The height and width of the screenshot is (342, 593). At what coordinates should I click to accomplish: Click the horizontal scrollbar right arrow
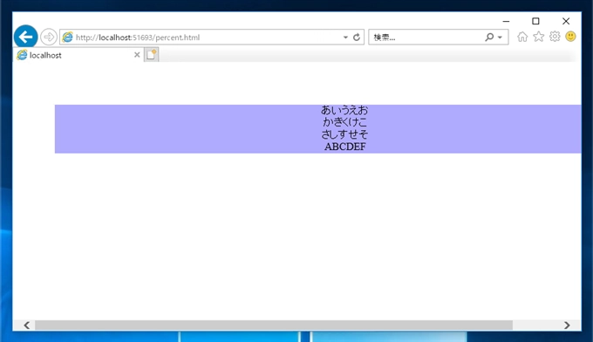pos(567,325)
